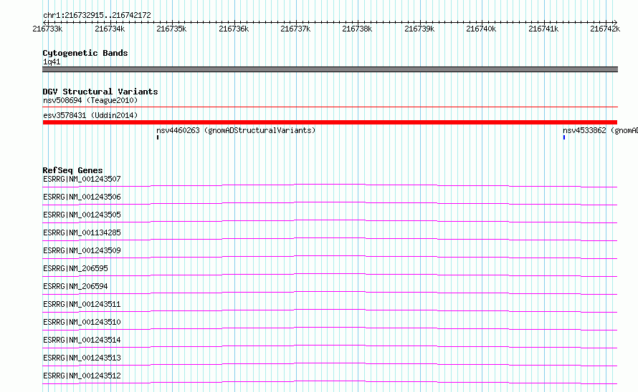Screen dimensions: 638x392
Task: Select transcript ESRRG|NM_001243511
Action: pyautogui.click(x=82, y=304)
